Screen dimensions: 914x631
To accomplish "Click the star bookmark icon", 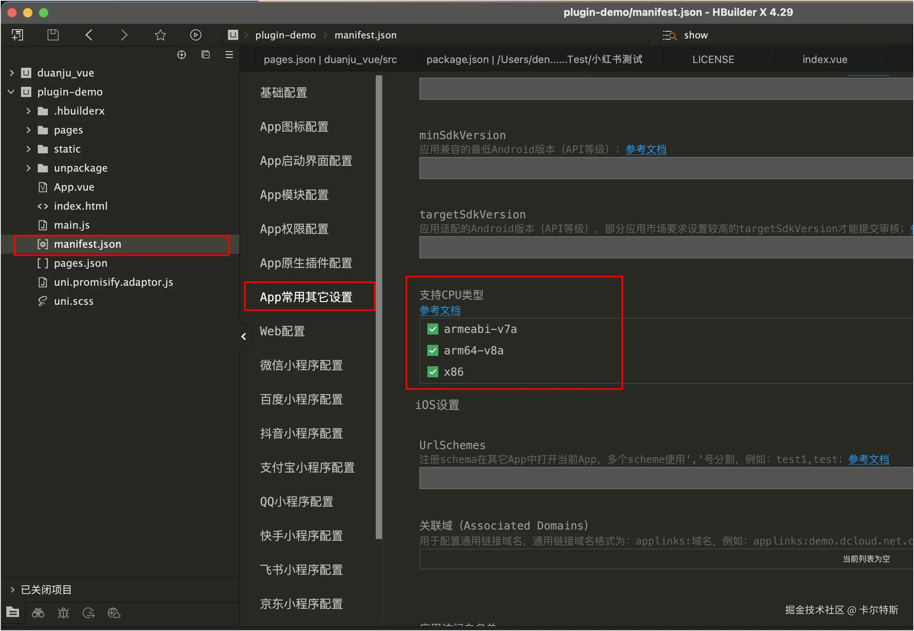I will pos(160,35).
